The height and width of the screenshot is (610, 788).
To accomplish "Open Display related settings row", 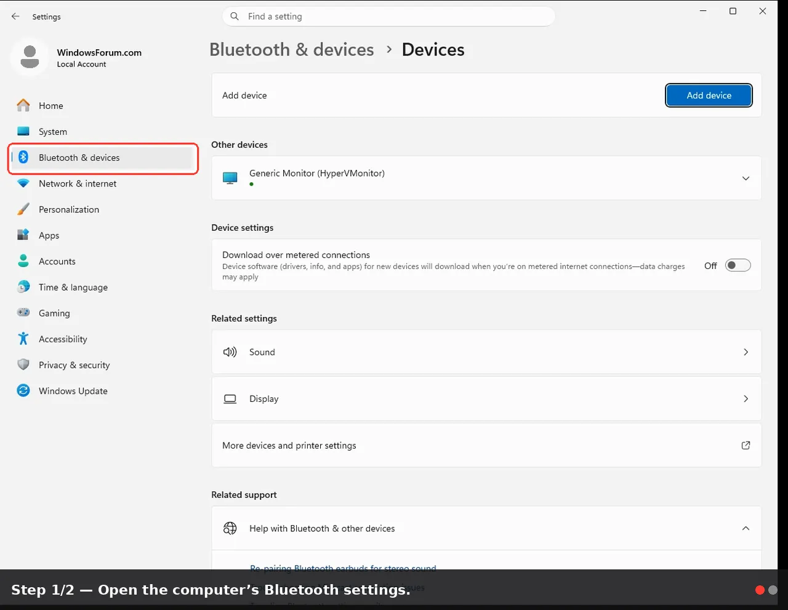I will coord(486,399).
